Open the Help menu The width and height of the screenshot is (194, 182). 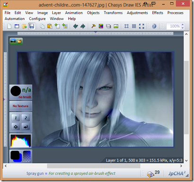click(x=72, y=19)
